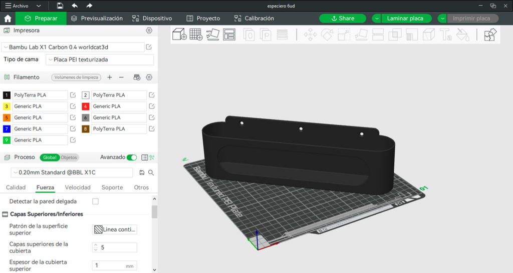Select the Color Painting tool
513x273 pixels.
[462, 34]
